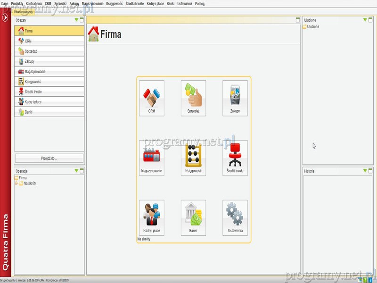Toggle maximize box on Historia panel
The width and height of the screenshot is (377, 283).
[370, 171]
